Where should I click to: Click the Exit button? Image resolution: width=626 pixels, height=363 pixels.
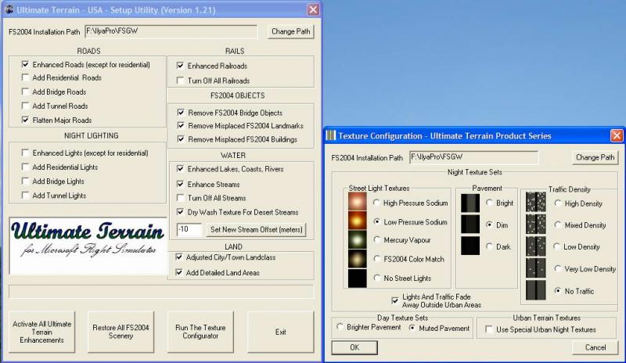point(280,332)
